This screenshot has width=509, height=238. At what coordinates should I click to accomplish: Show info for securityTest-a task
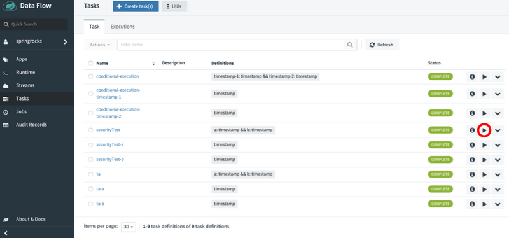(x=472, y=145)
